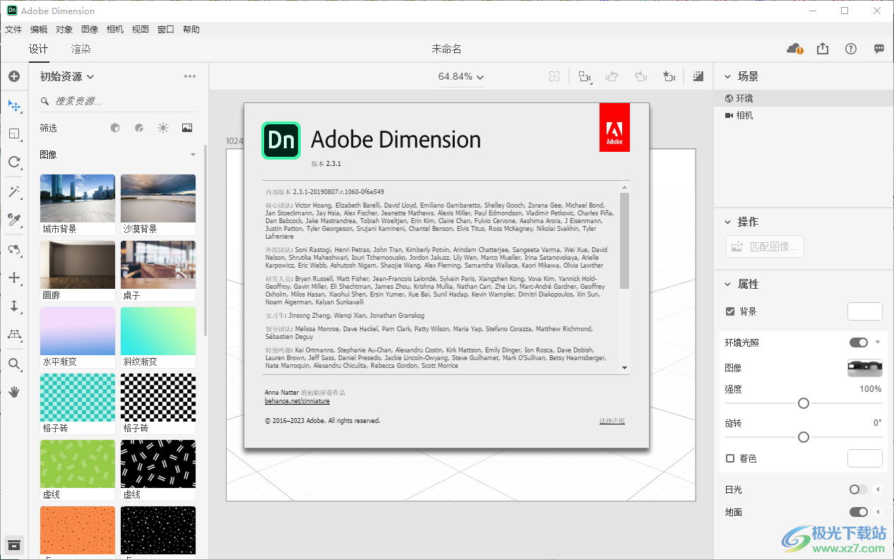Filter assets by materials icon
Screen dimensions: 894x560
(x=139, y=128)
